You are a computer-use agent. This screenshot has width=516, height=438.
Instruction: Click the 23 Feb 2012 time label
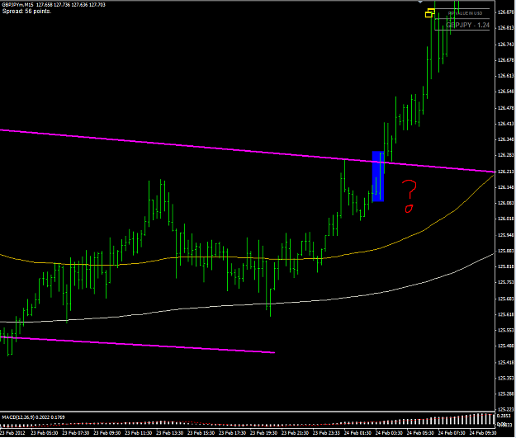point(12,433)
